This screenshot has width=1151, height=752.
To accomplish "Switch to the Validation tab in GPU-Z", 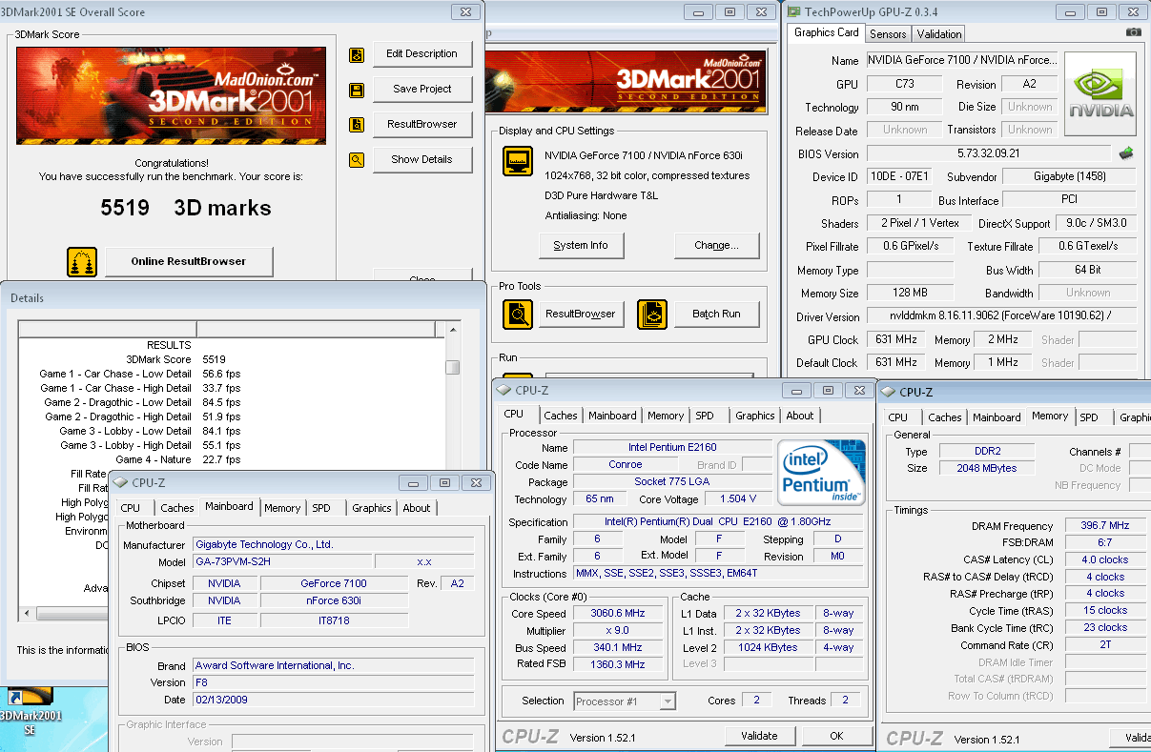I will [939, 33].
